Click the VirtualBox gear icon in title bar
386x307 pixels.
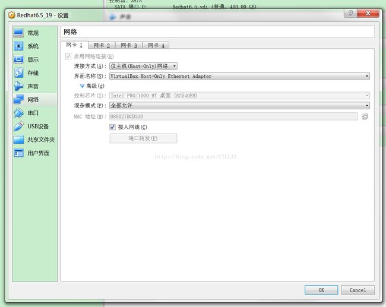(11, 15)
